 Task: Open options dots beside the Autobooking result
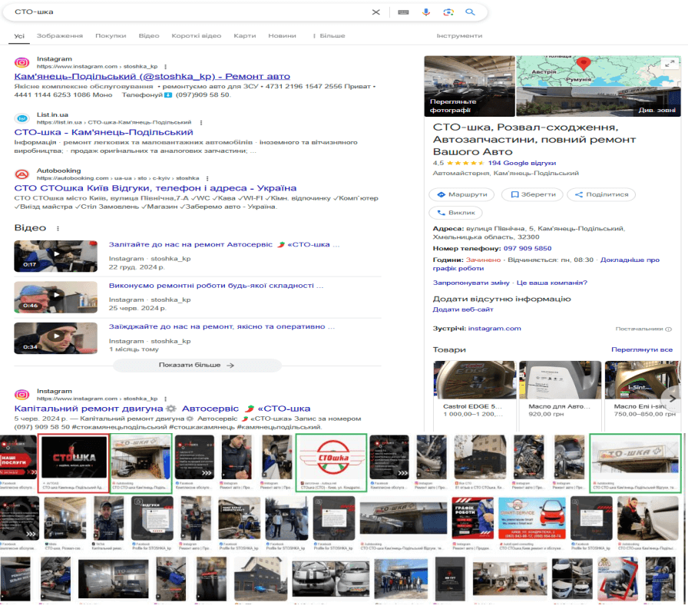(207, 178)
